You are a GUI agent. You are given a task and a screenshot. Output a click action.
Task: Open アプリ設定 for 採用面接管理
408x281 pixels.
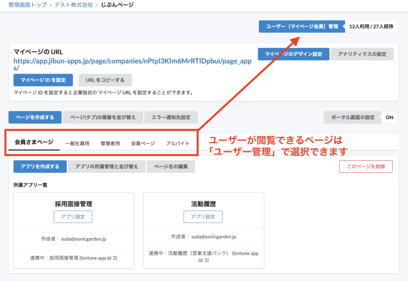[73, 217]
